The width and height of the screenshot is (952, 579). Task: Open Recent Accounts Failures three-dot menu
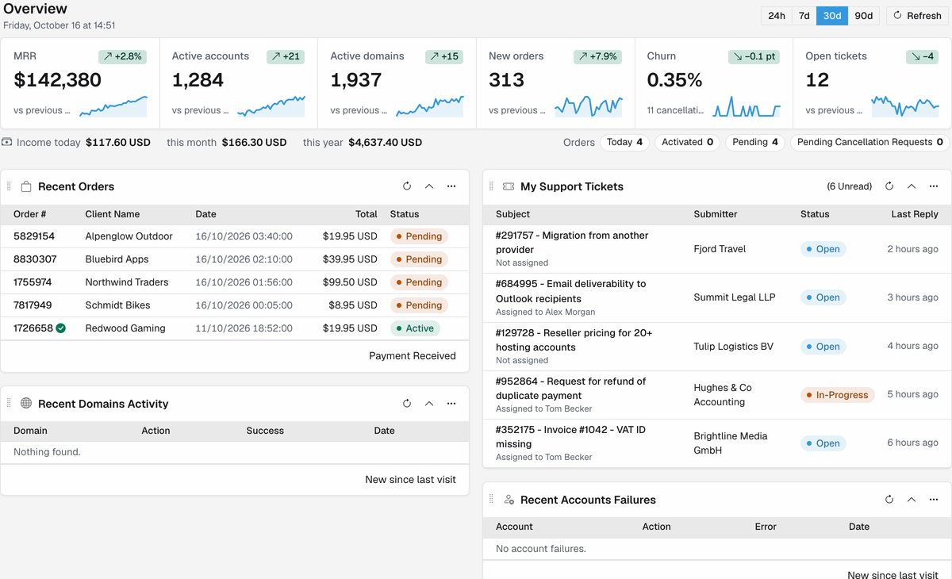(934, 500)
